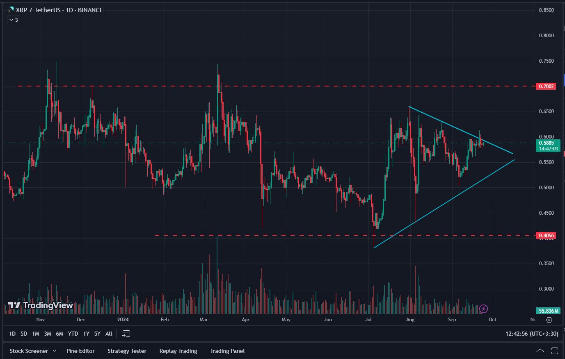The width and height of the screenshot is (565, 359).
Task: Set chart range to 6M
Action: [59, 334]
